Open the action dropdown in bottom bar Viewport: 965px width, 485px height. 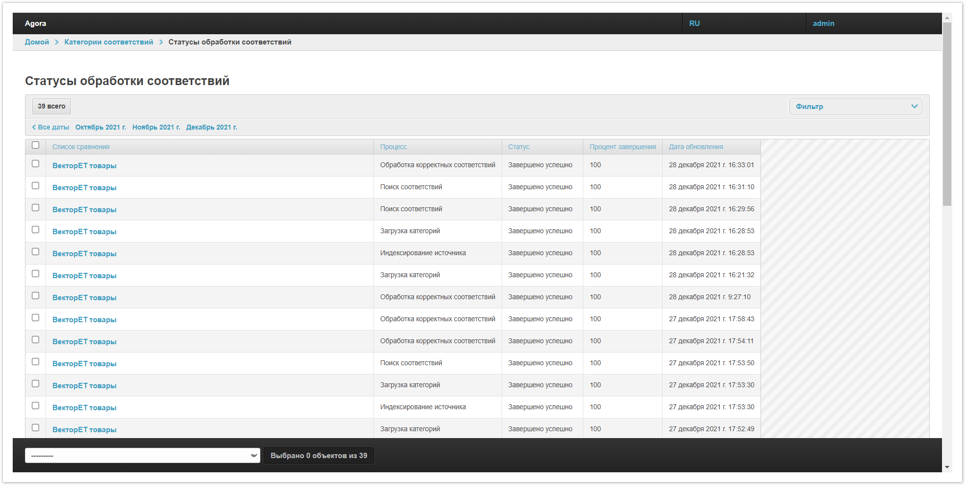142,456
